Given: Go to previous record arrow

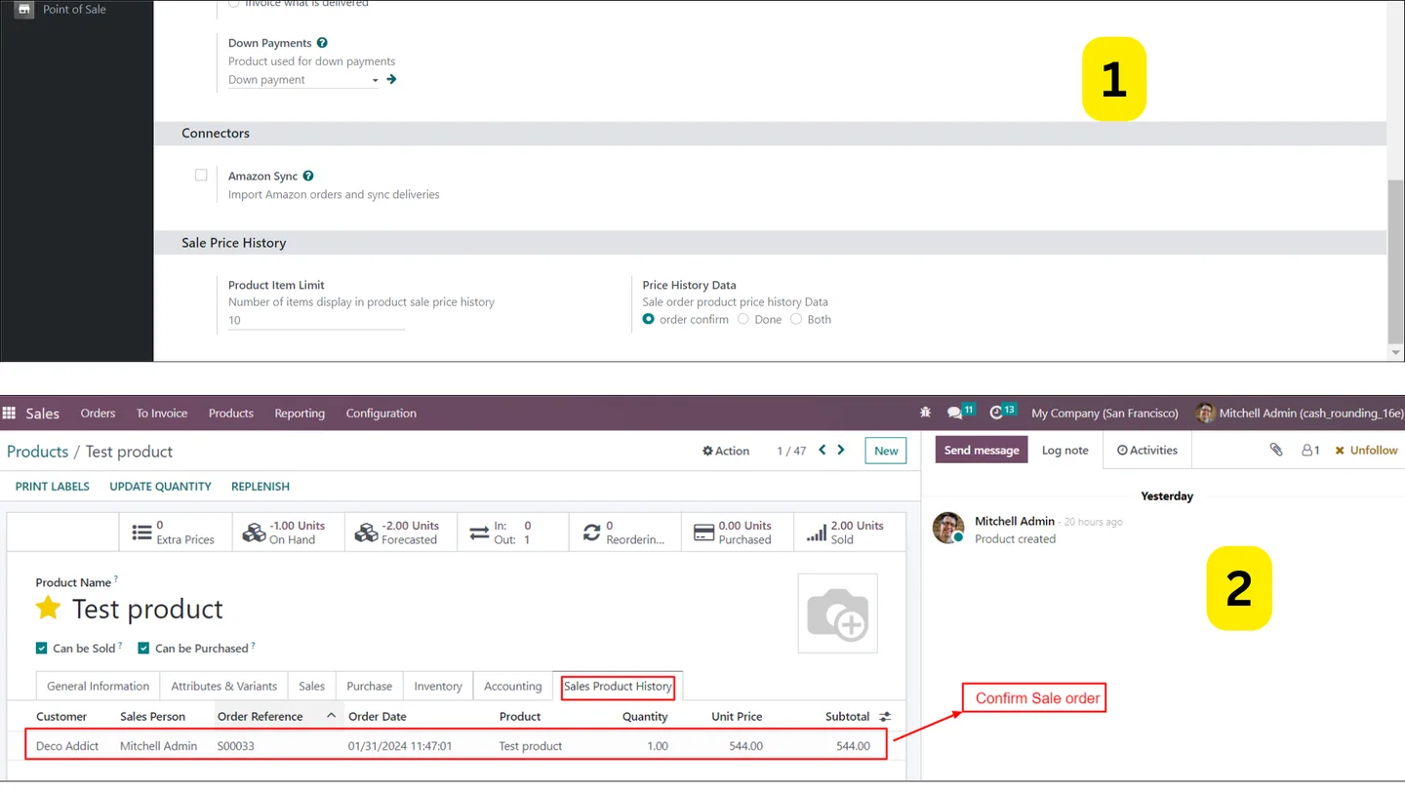Looking at the screenshot, I should [x=823, y=450].
